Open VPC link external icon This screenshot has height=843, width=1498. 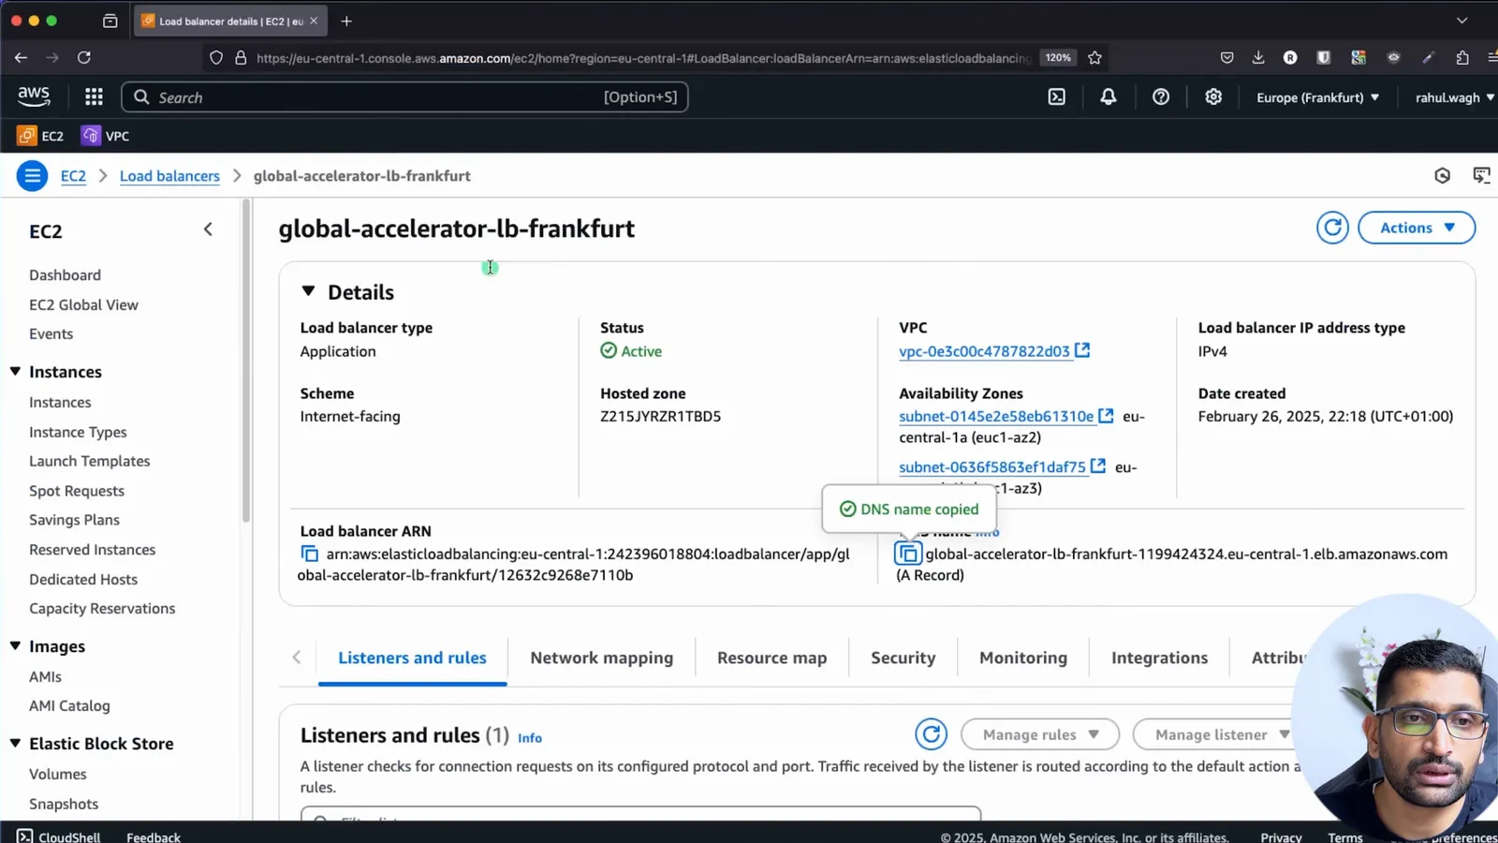point(1082,350)
